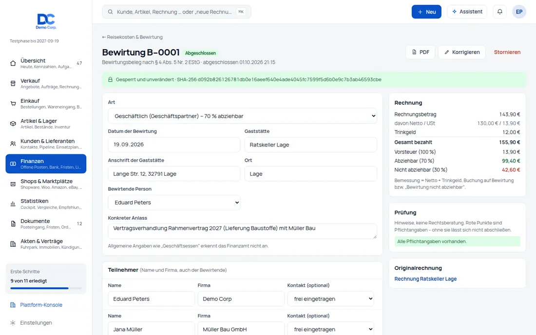Click the Neu button
The height and width of the screenshot is (335, 536).
click(426, 12)
